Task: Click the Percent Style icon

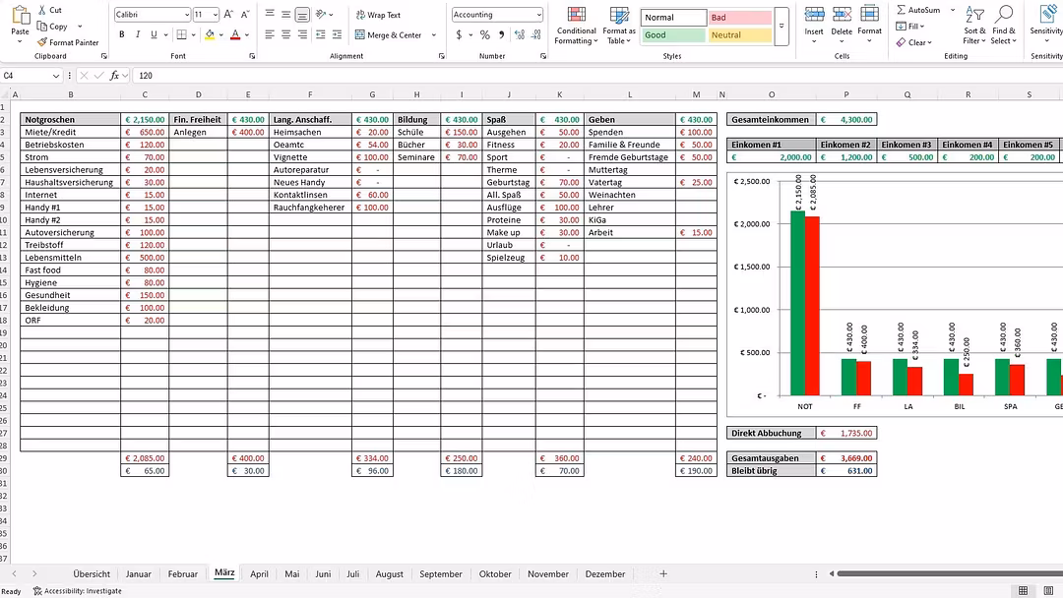Action: pos(485,34)
